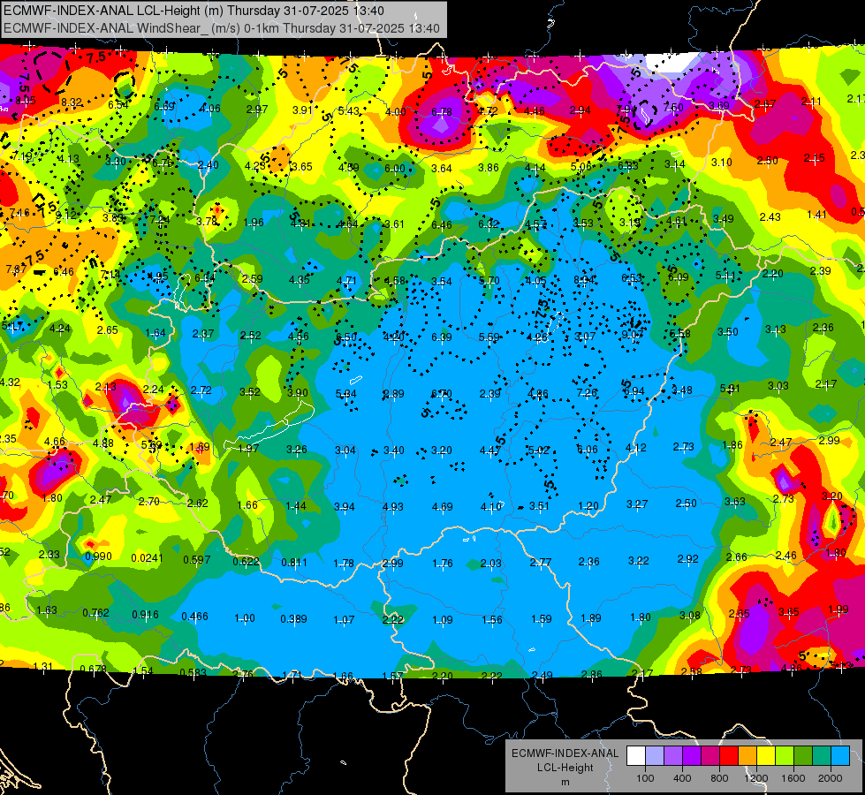865x795 pixels.
Task: Click the white swatch in the LCL-Height legend
Action: pyautogui.click(x=636, y=756)
